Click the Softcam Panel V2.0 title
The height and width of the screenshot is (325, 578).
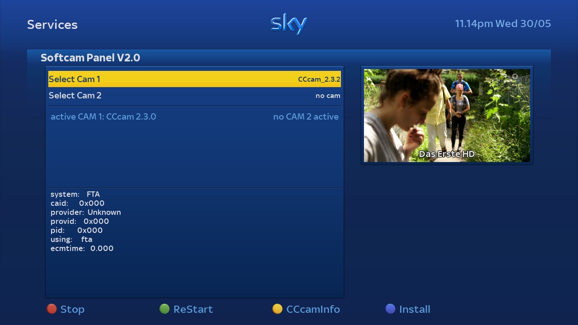[90, 58]
